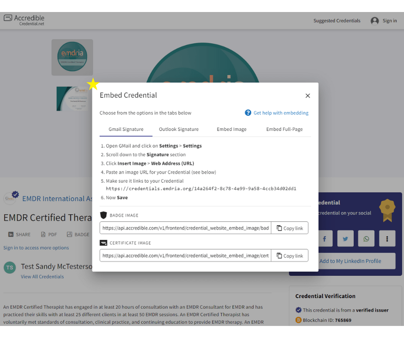Open the Get help with embedding link
This screenshot has height=338, width=404.
(x=281, y=113)
